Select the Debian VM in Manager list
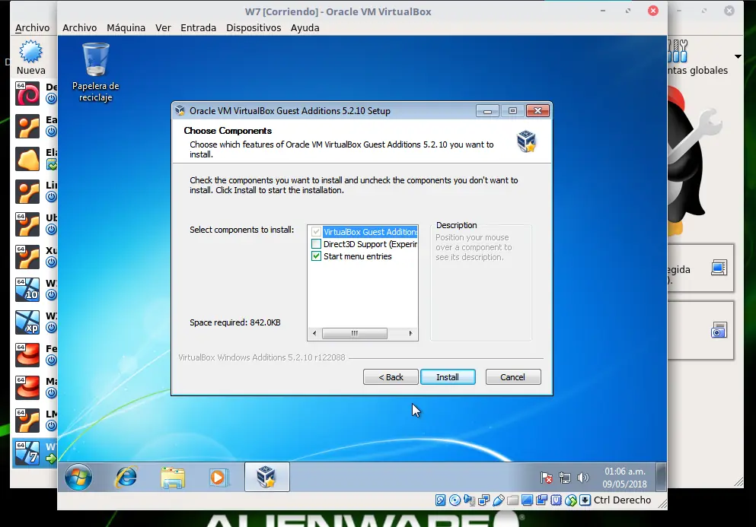The width and height of the screenshot is (756, 527). (x=27, y=94)
